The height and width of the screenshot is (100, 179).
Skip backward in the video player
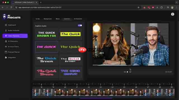125,72
